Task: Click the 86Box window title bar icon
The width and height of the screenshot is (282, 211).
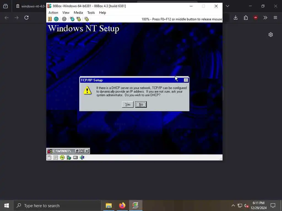Action: [49, 6]
